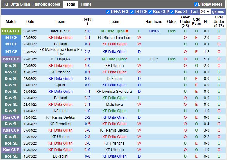
Task: Click the green UEFA ECL competition badge
Action: [11, 31]
